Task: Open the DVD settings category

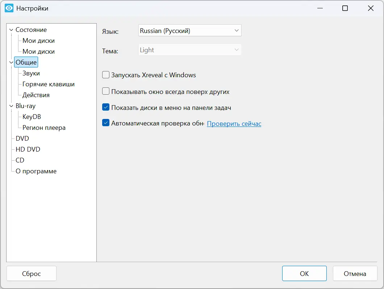Action: click(22, 139)
